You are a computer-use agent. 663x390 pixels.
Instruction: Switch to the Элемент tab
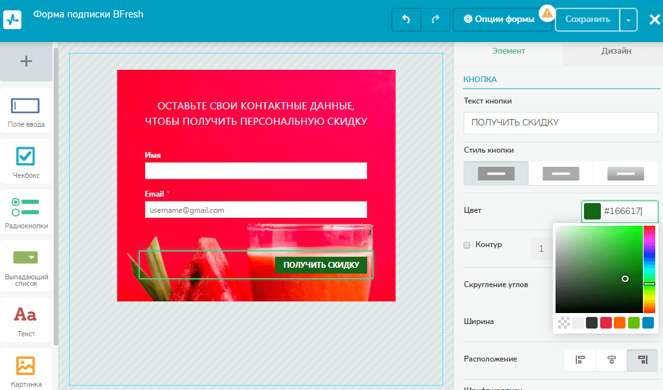click(509, 50)
